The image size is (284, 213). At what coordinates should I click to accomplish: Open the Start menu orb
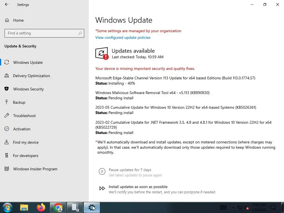point(7,207)
